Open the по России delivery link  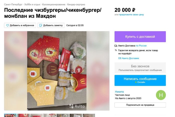(x=141, y=46)
